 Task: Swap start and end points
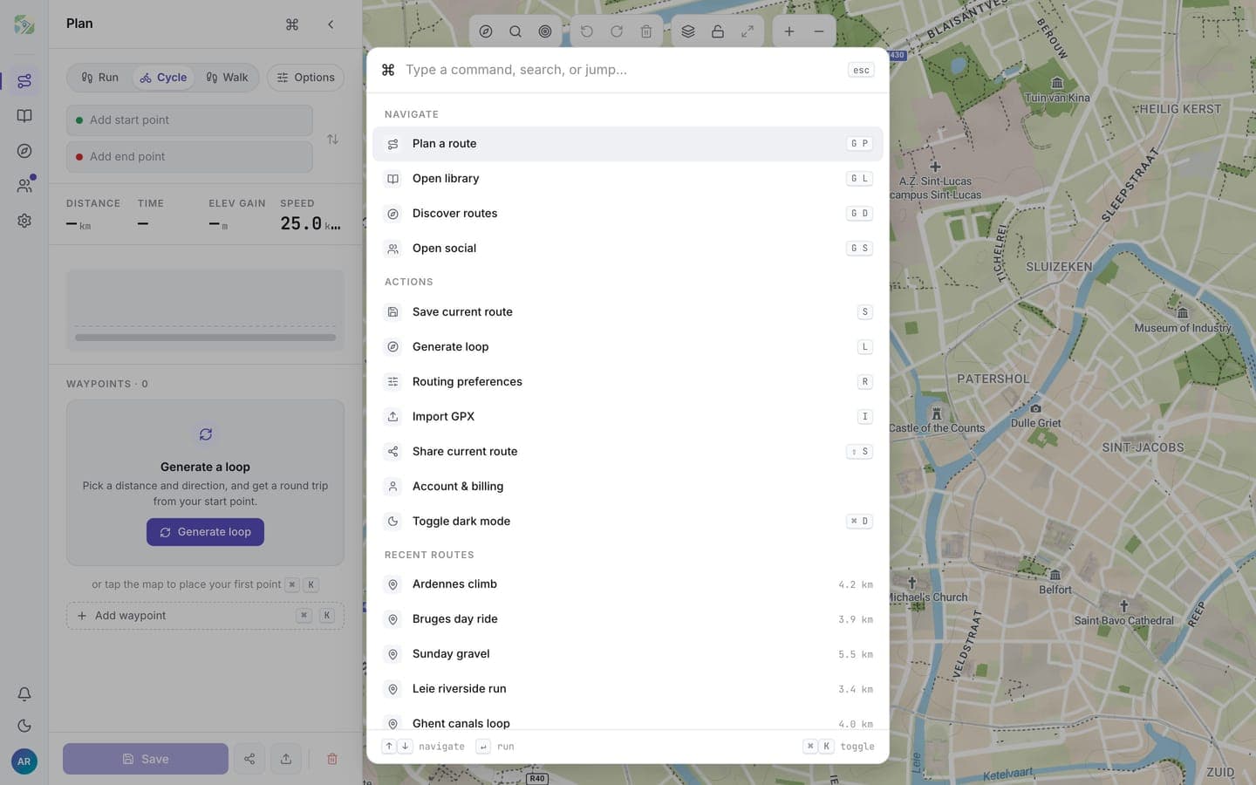[x=332, y=140]
